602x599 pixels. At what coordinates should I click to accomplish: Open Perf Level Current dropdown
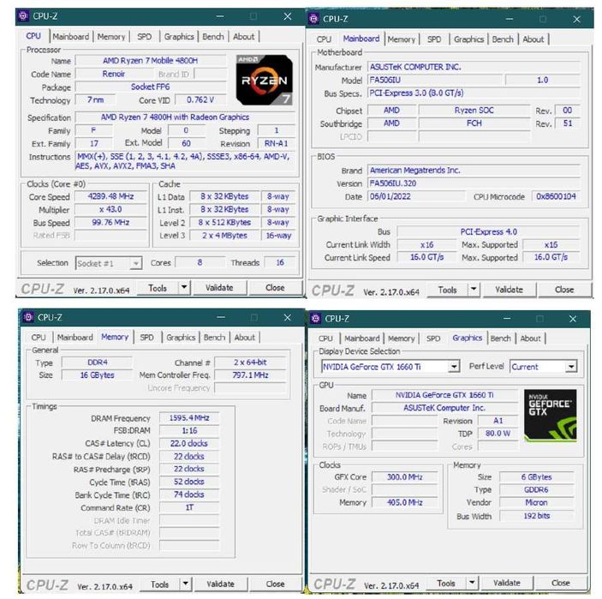571,367
